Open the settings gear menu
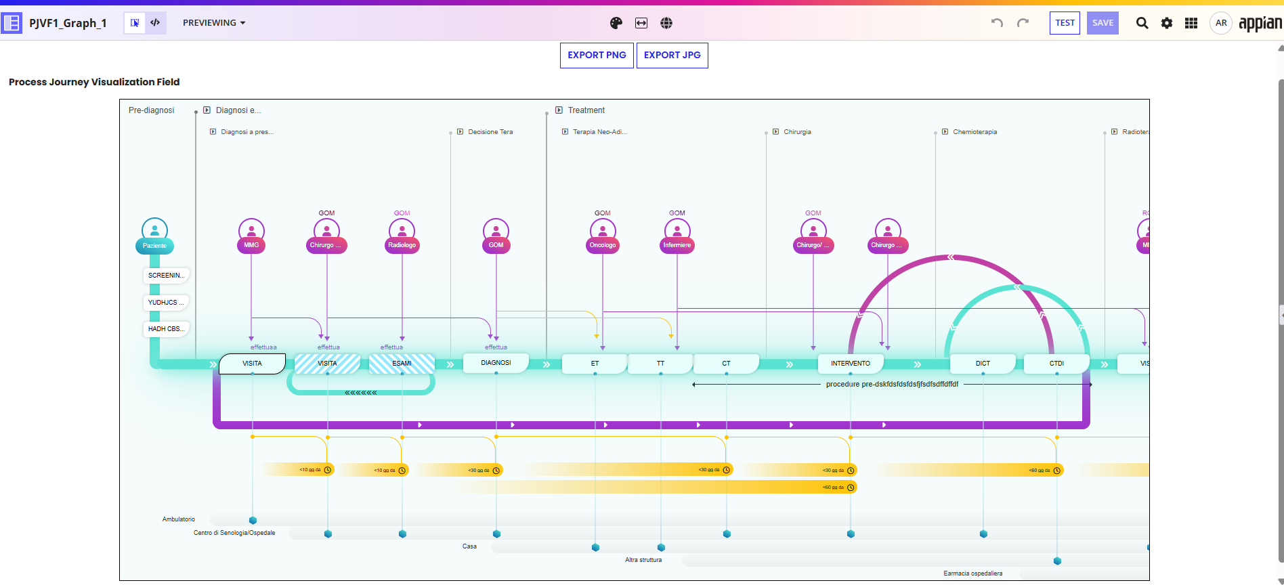Screen dimensions: 1284x585 1166,23
